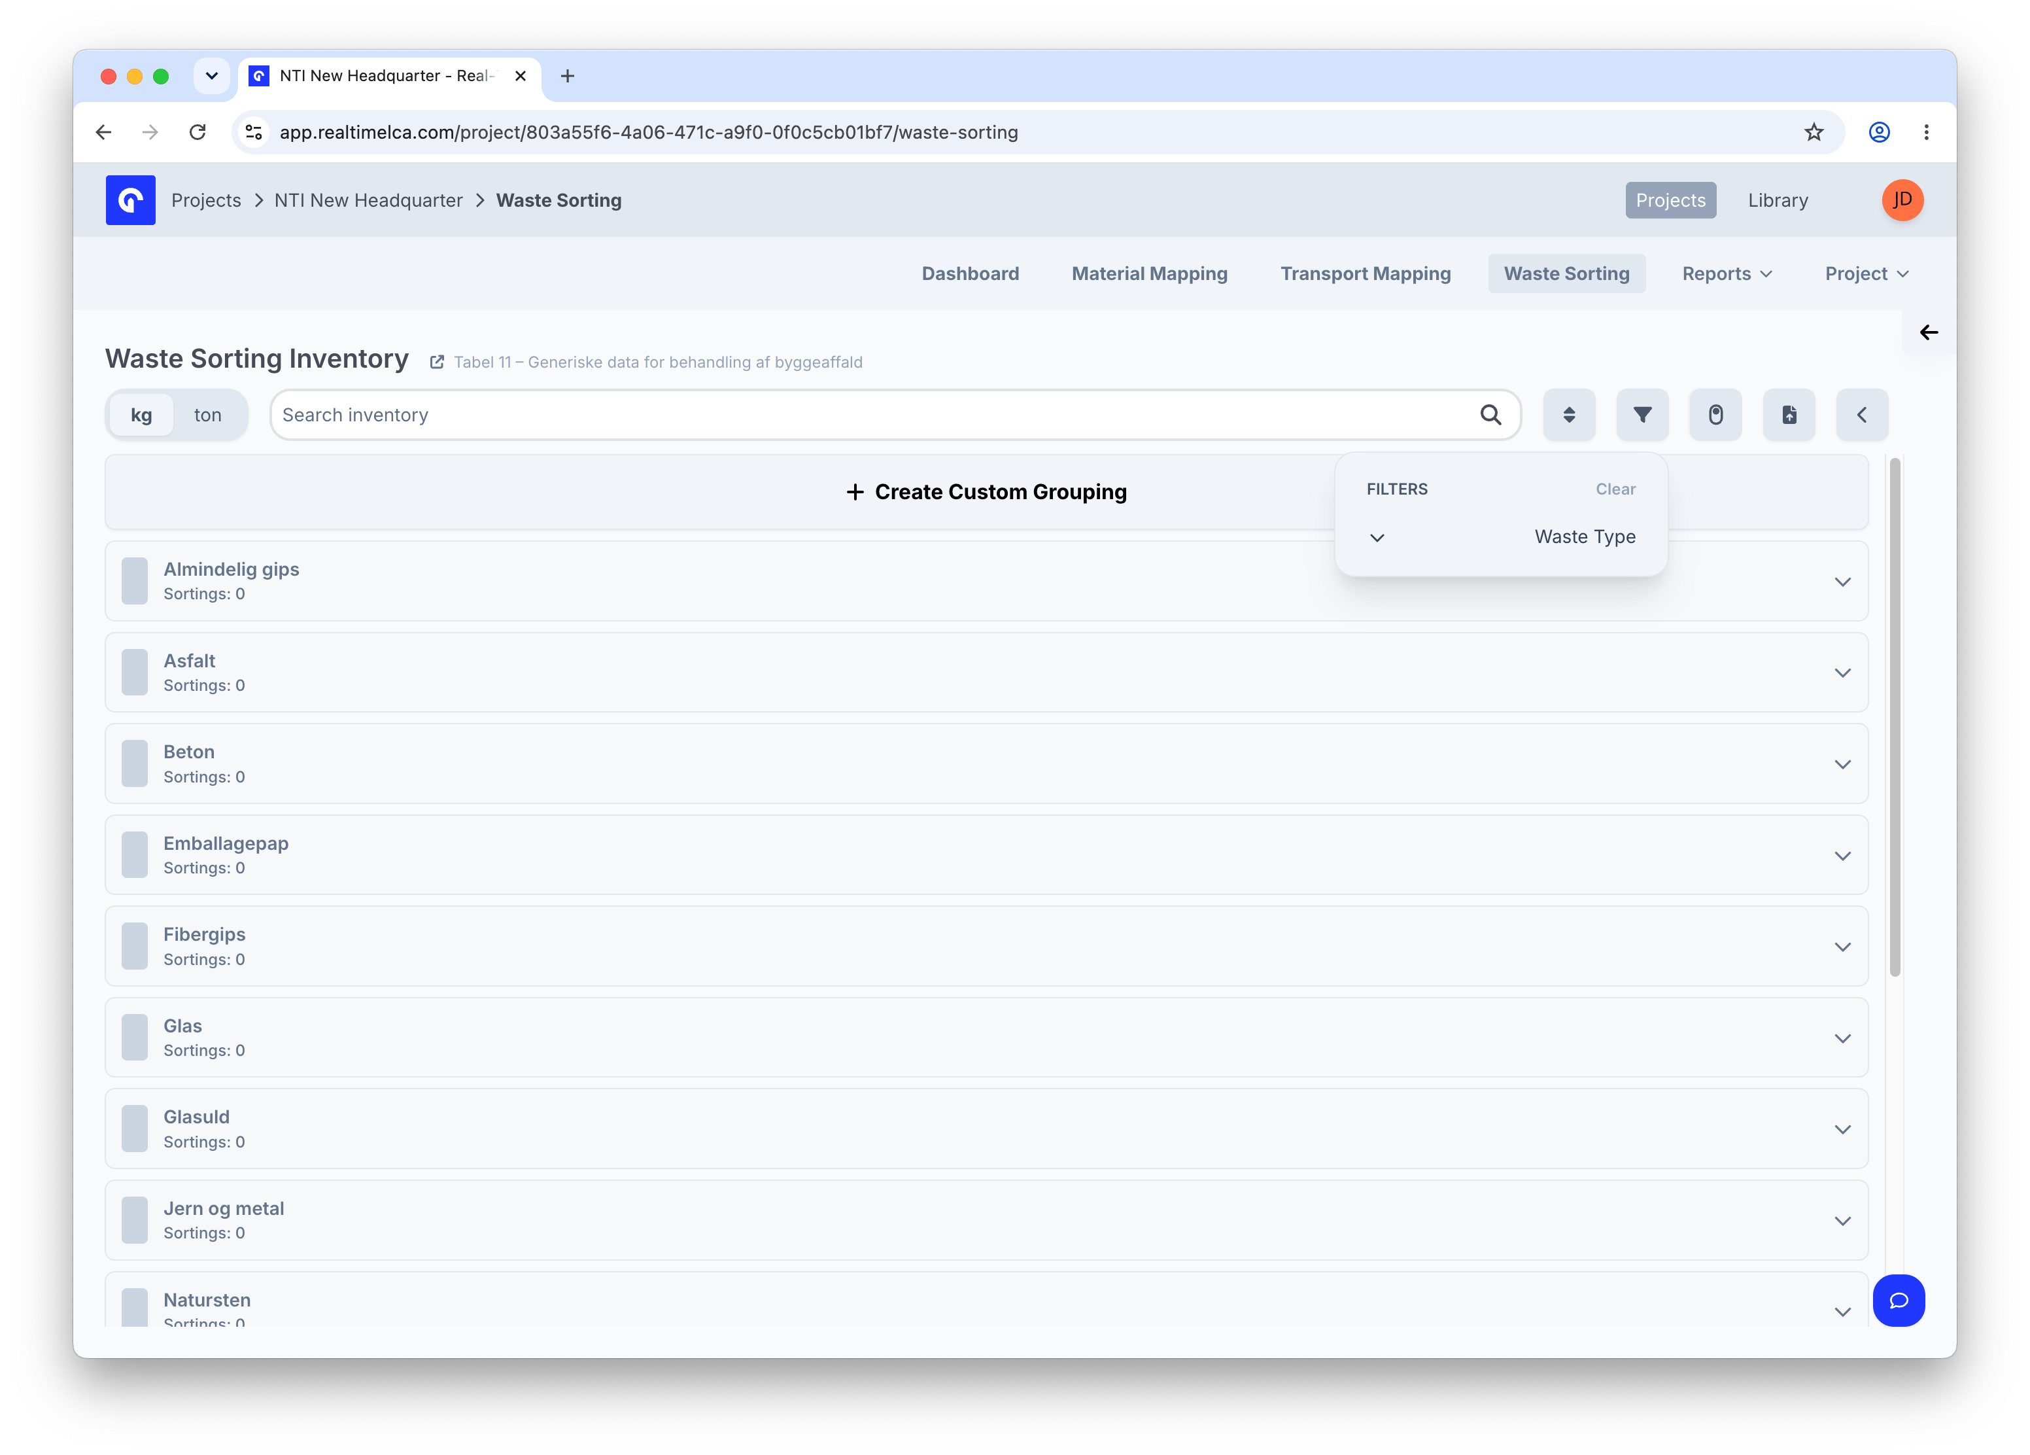Expand the Almindelig gips row
The image size is (2030, 1455).
click(x=1843, y=581)
